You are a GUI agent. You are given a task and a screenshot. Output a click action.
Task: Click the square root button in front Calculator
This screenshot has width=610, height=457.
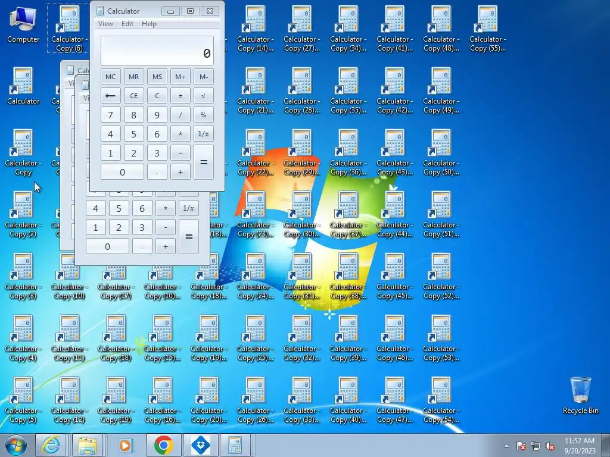point(204,96)
